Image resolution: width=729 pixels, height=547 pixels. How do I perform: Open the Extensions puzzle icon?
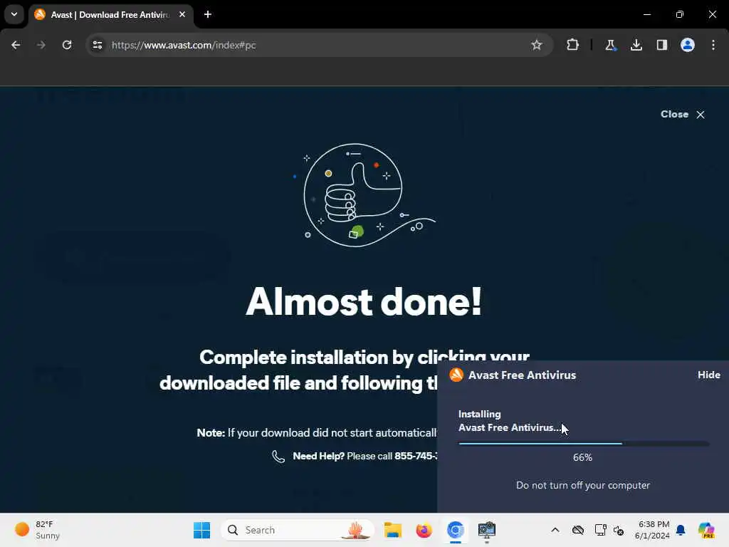pyautogui.click(x=573, y=45)
